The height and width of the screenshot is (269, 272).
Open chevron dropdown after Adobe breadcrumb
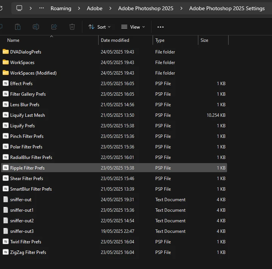(110, 8)
